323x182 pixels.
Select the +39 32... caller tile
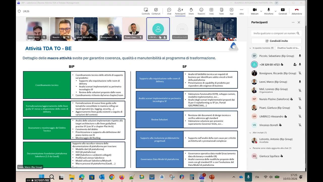(158, 29)
